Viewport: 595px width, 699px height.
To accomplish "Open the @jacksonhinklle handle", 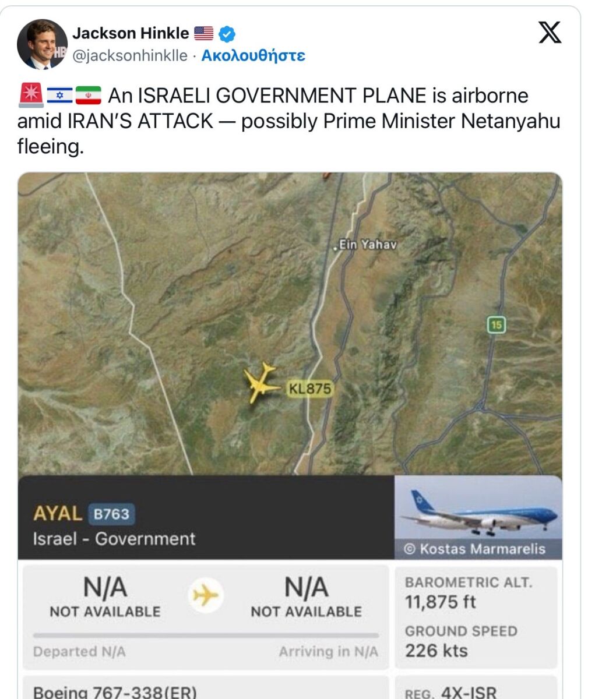I will [129, 56].
